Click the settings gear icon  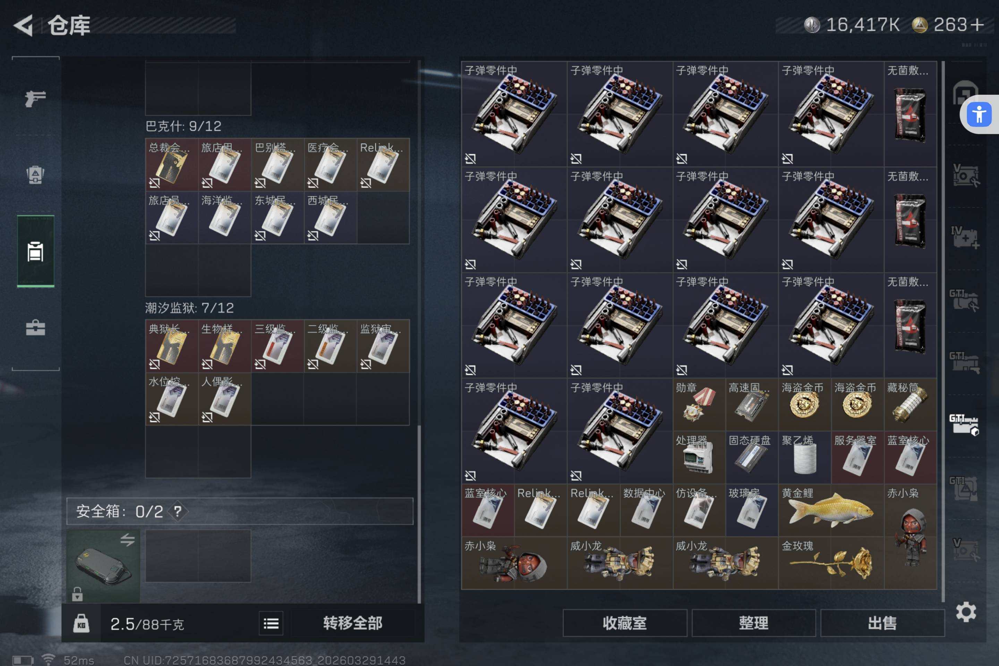(965, 612)
